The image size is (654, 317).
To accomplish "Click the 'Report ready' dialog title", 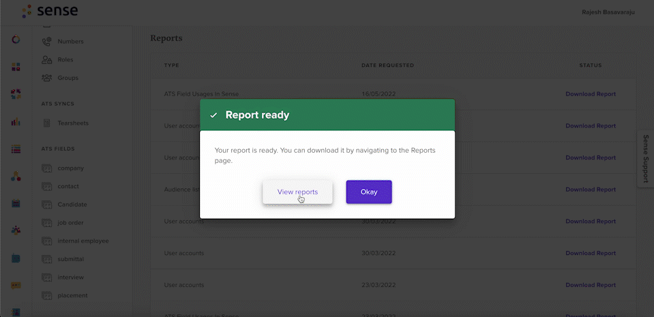I will tap(257, 115).
